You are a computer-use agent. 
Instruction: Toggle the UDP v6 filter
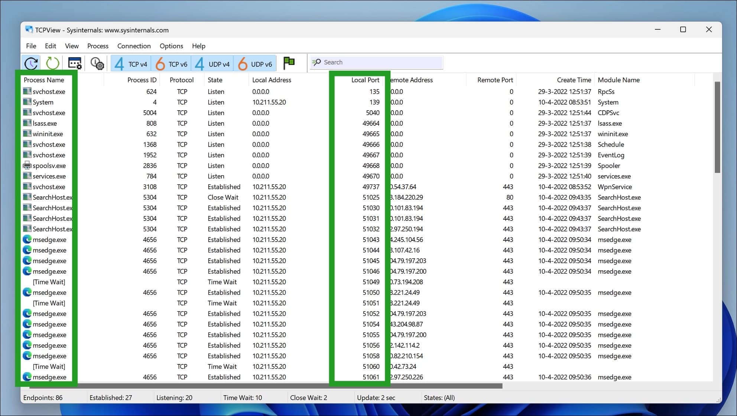tap(255, 64)
